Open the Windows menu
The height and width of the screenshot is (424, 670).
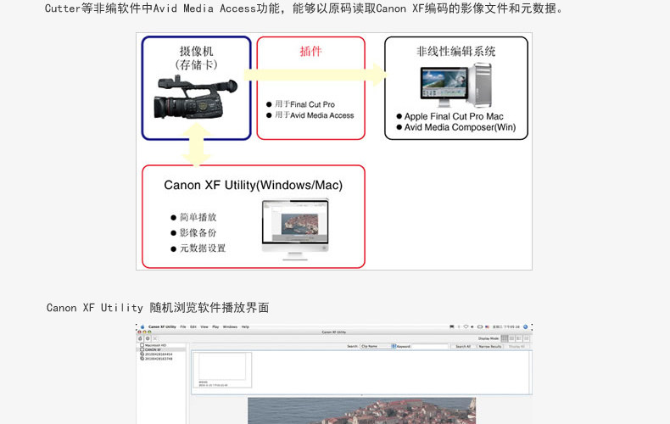(x=230, y=327)
